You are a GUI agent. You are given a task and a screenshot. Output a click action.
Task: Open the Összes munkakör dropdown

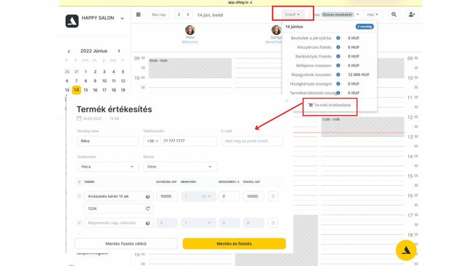(340, 15)
